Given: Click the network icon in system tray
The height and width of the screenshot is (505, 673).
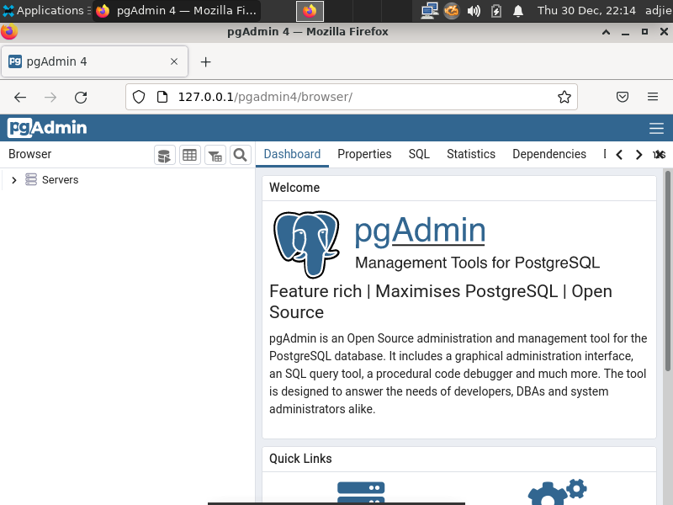Looking at the screenshot, I should (x=429, y=11).
